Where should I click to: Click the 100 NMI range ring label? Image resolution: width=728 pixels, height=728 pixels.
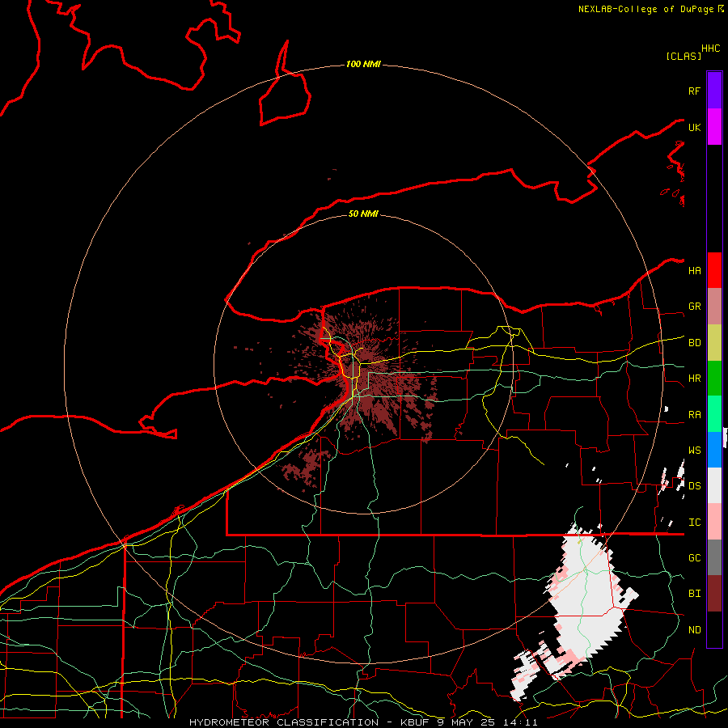pos(363,64)
